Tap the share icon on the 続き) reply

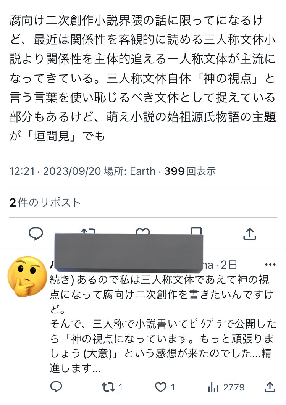(270, 387)
